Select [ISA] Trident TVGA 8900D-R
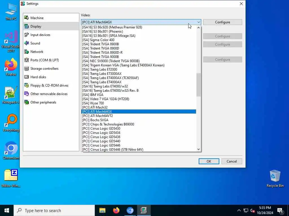289x216 pixels. coord(139,52)
